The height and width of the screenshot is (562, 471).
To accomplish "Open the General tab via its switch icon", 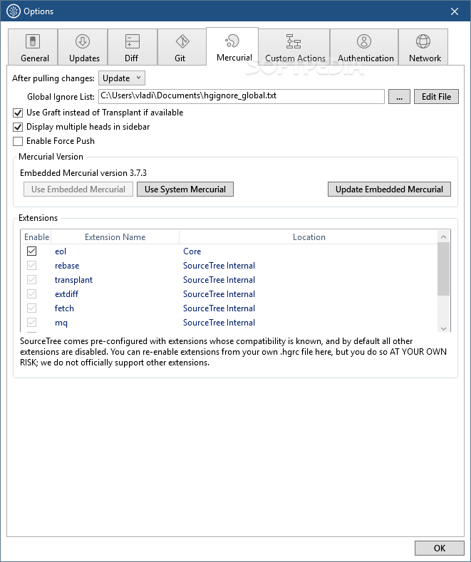I will [x=33, y=41].
